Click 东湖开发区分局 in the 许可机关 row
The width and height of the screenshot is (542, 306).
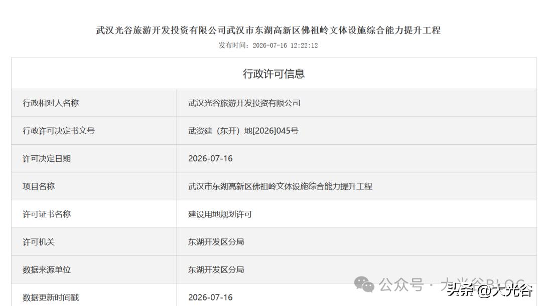pos(216,242)
